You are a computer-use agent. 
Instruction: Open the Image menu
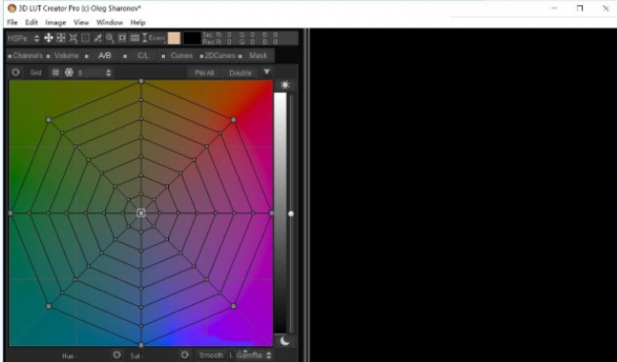[x=55, y=23]
